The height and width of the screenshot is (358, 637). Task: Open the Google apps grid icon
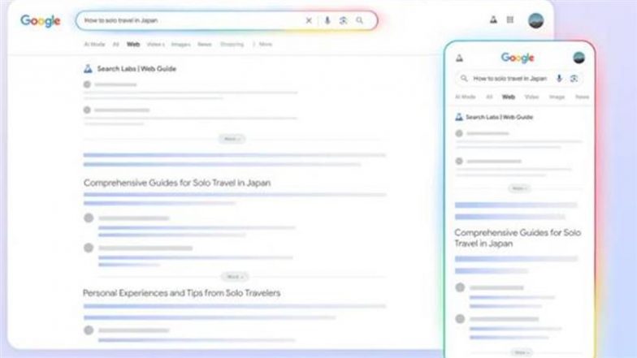tap(510, 19)
